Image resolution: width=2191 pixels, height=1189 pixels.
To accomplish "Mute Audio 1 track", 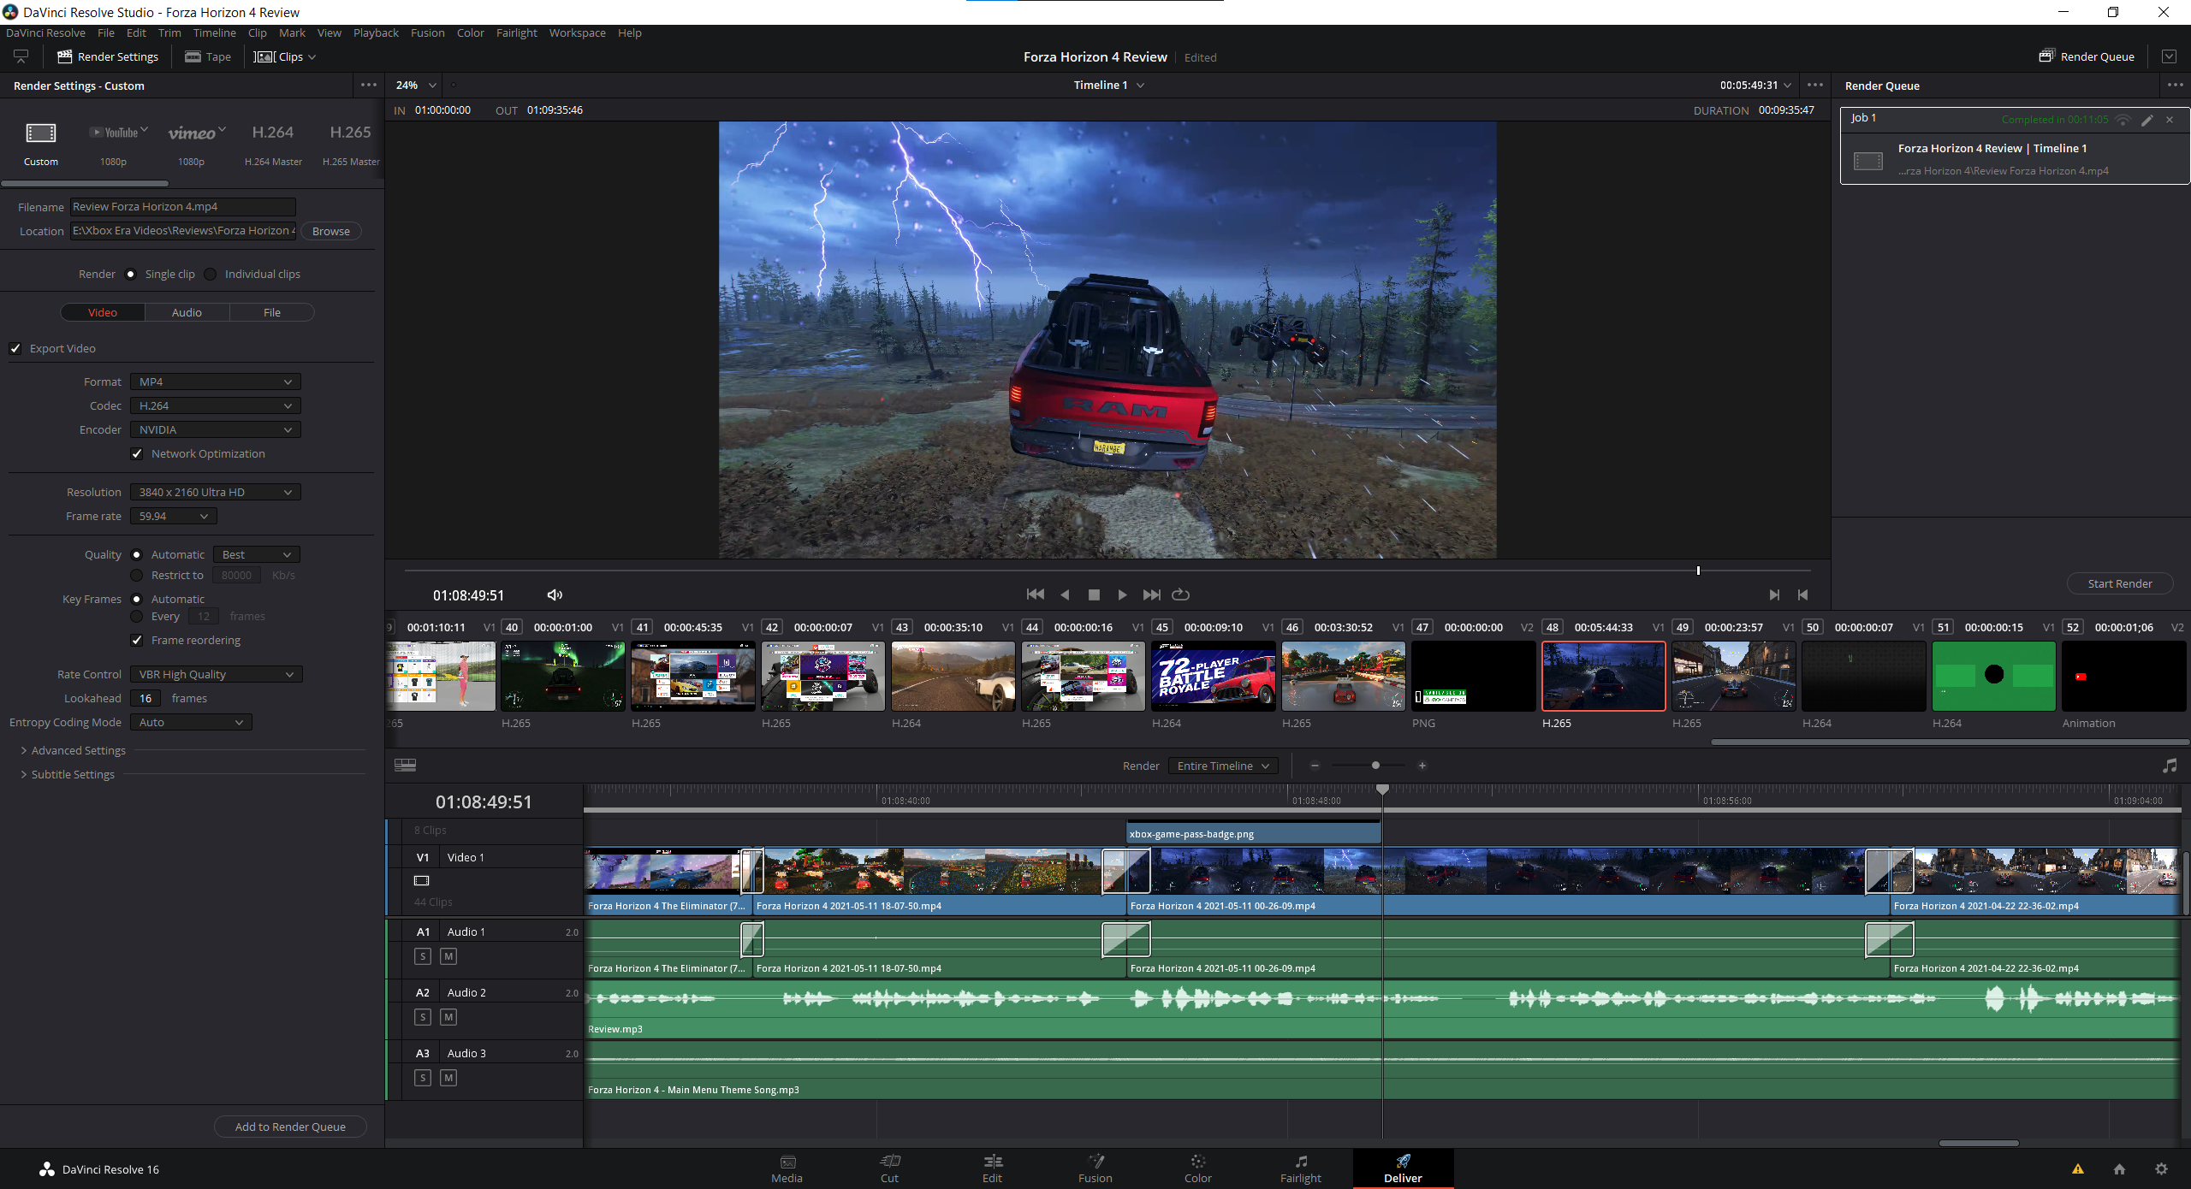I will 448,956.
